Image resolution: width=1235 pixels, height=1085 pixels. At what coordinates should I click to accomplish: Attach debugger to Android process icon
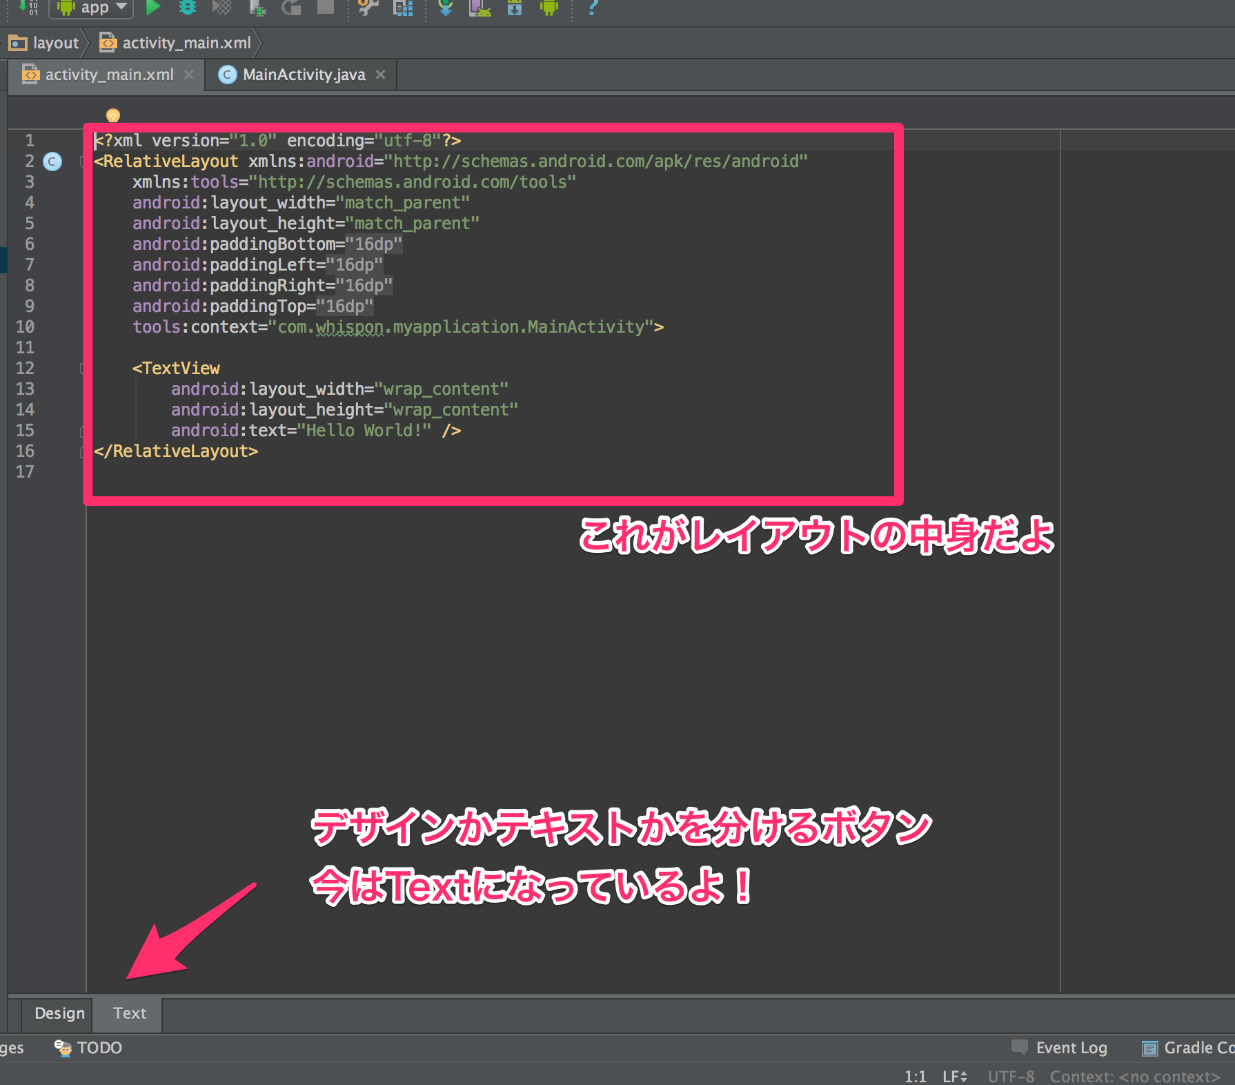tap(257, 7)
